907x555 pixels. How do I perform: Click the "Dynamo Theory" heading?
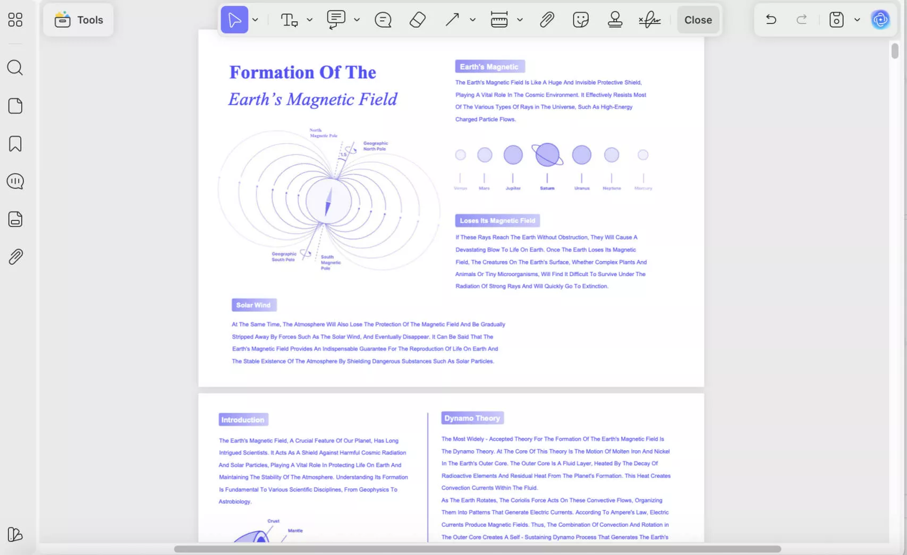coord(472,418)
